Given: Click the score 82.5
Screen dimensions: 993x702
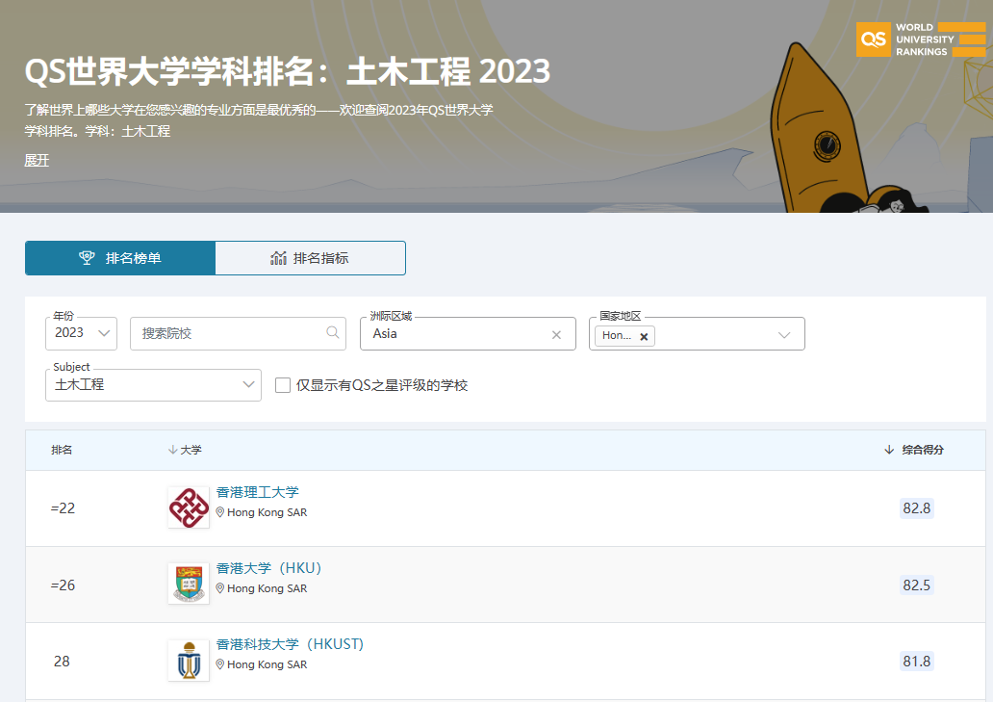Looking at the screenshot, I should [916, 585].
